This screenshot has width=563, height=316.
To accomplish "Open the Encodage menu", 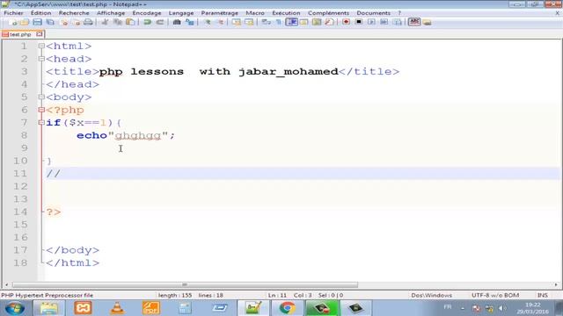I will 147,13.
